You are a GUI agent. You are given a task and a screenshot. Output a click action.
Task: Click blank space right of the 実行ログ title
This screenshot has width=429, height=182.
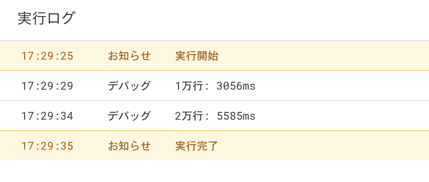(246, 19)
